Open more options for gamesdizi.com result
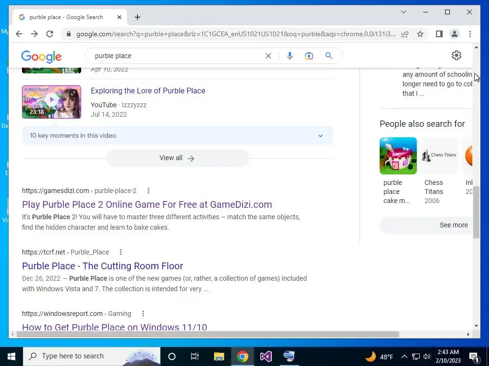The height and width of the screenshot is (366, 489). (x=149, y=191)
